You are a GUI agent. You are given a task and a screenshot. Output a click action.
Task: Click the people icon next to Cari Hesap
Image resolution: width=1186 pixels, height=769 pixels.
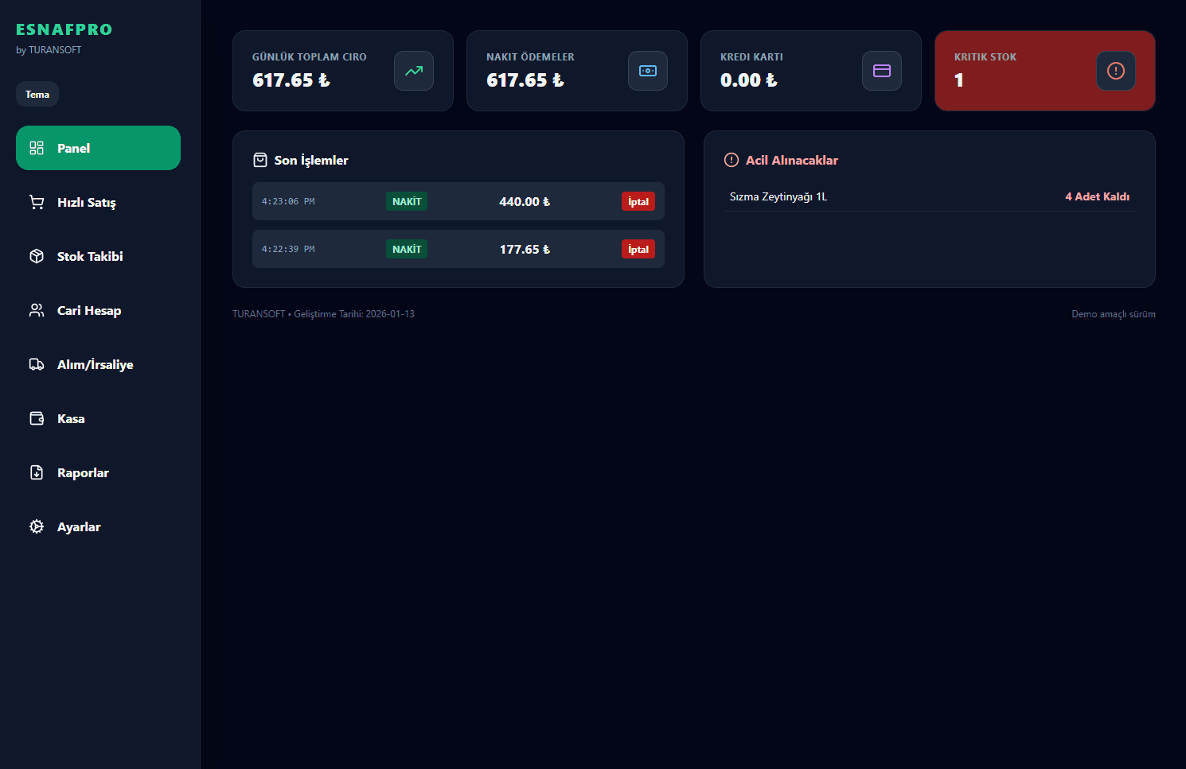click(37, 310)
